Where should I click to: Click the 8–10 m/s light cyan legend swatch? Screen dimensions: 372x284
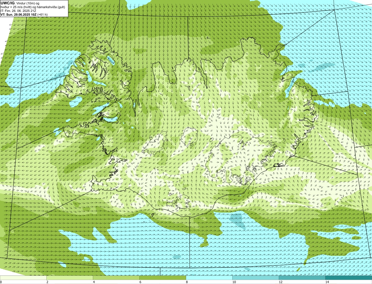209,278
